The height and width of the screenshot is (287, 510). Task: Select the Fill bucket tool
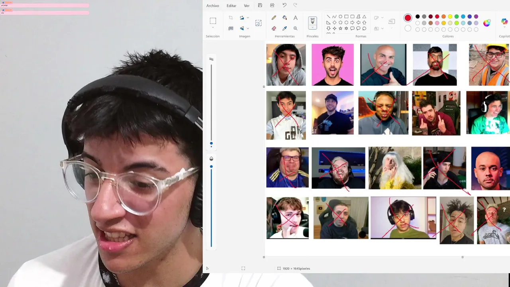(x=284, y=18)
